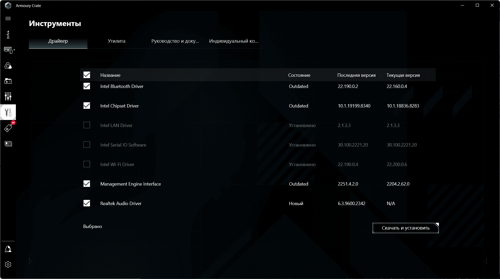The image size is (500, 279).
Task: Open the Aura Sync triangle icon
Action: pyautogui.click(x=8, y=66)
